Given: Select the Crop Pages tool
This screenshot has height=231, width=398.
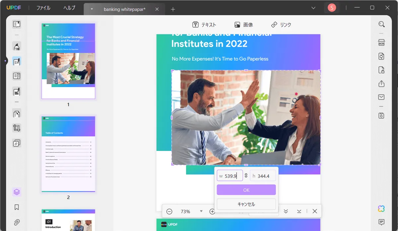Looking at the screenshot, I should [17, 128].
